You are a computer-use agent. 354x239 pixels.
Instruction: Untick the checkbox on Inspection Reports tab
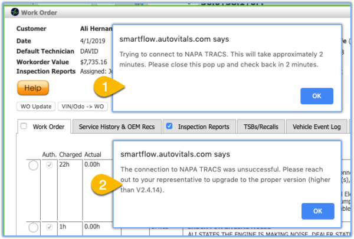point(169,126)
